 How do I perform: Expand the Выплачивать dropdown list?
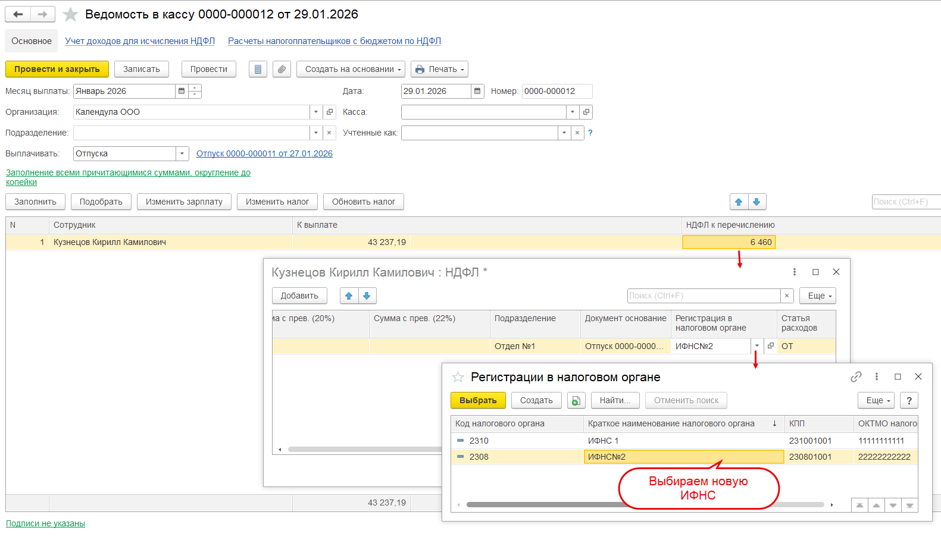coord(182,153)
